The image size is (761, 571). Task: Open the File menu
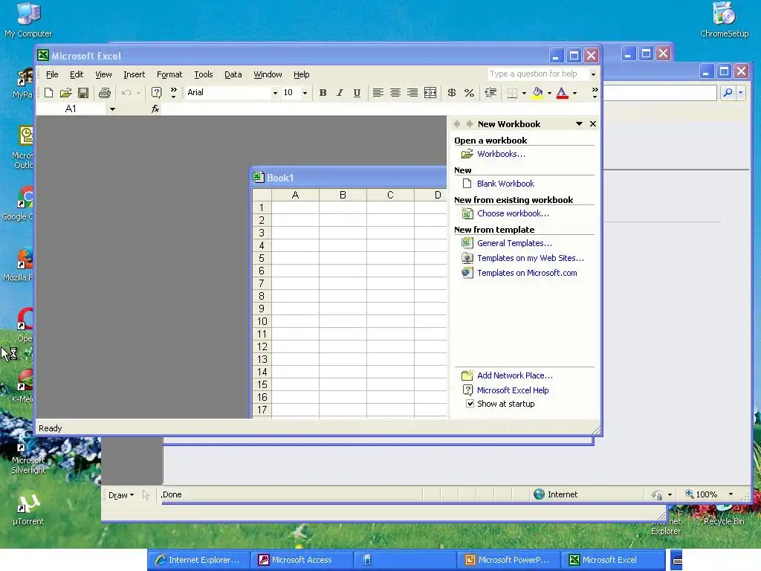point(52,74)
